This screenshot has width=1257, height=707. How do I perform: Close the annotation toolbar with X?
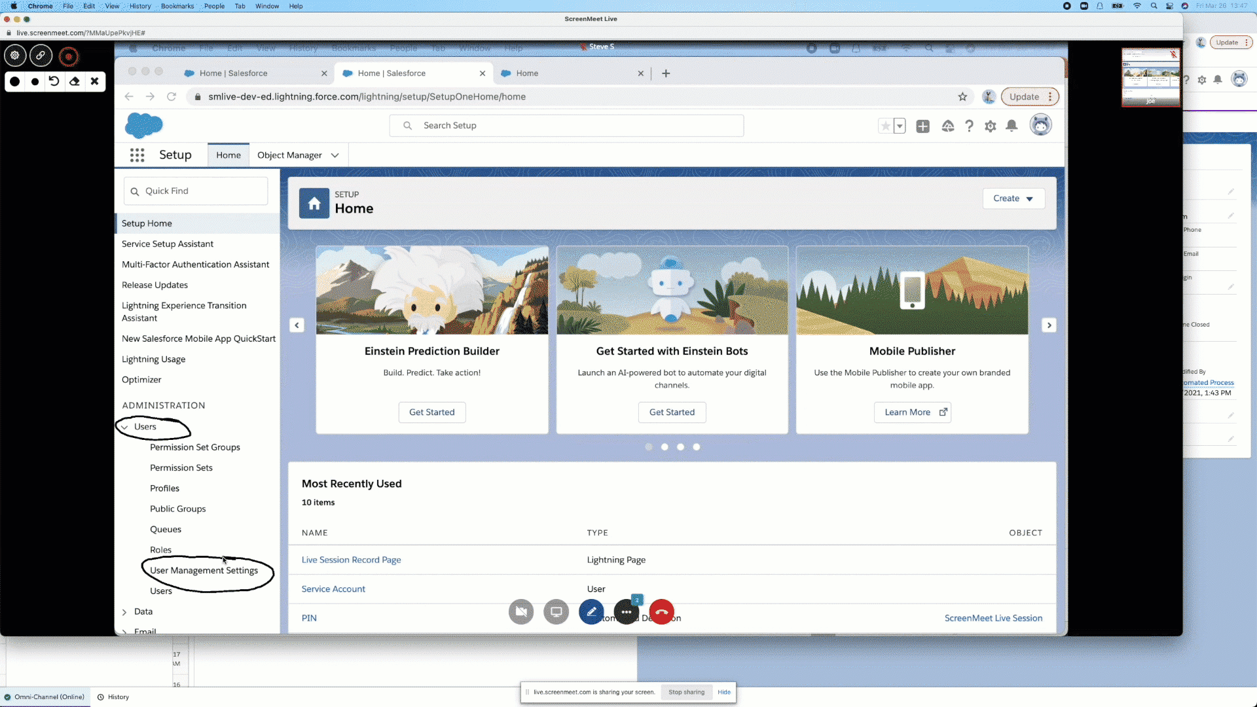(95, 81)
